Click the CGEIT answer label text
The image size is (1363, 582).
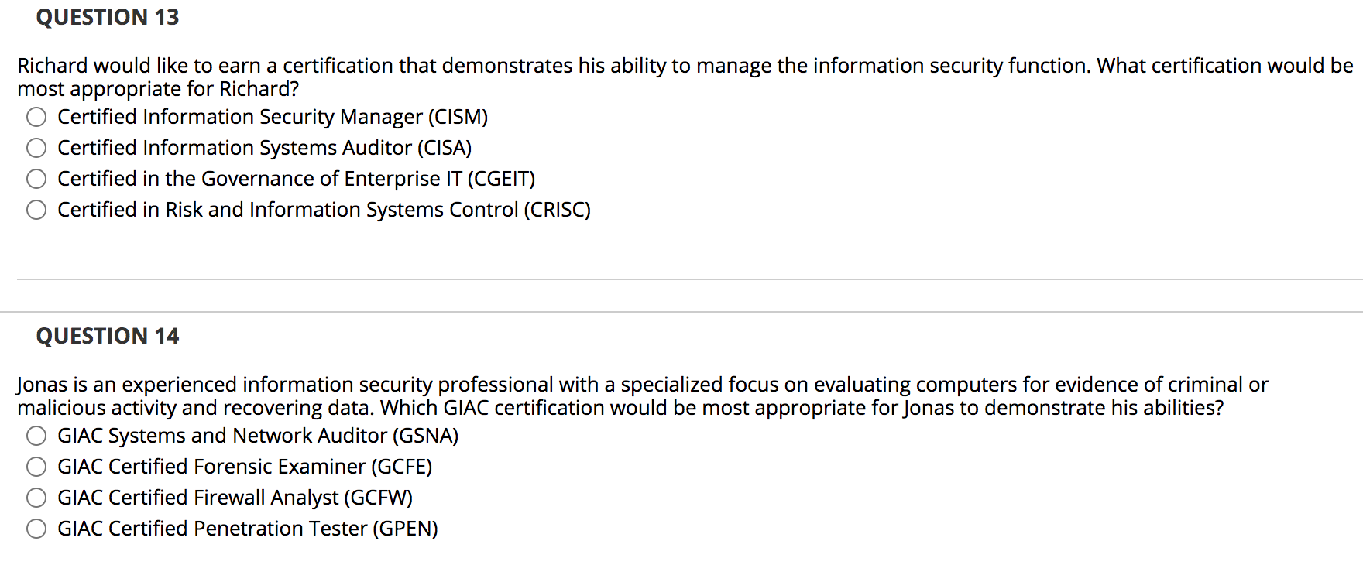(297, 179)
